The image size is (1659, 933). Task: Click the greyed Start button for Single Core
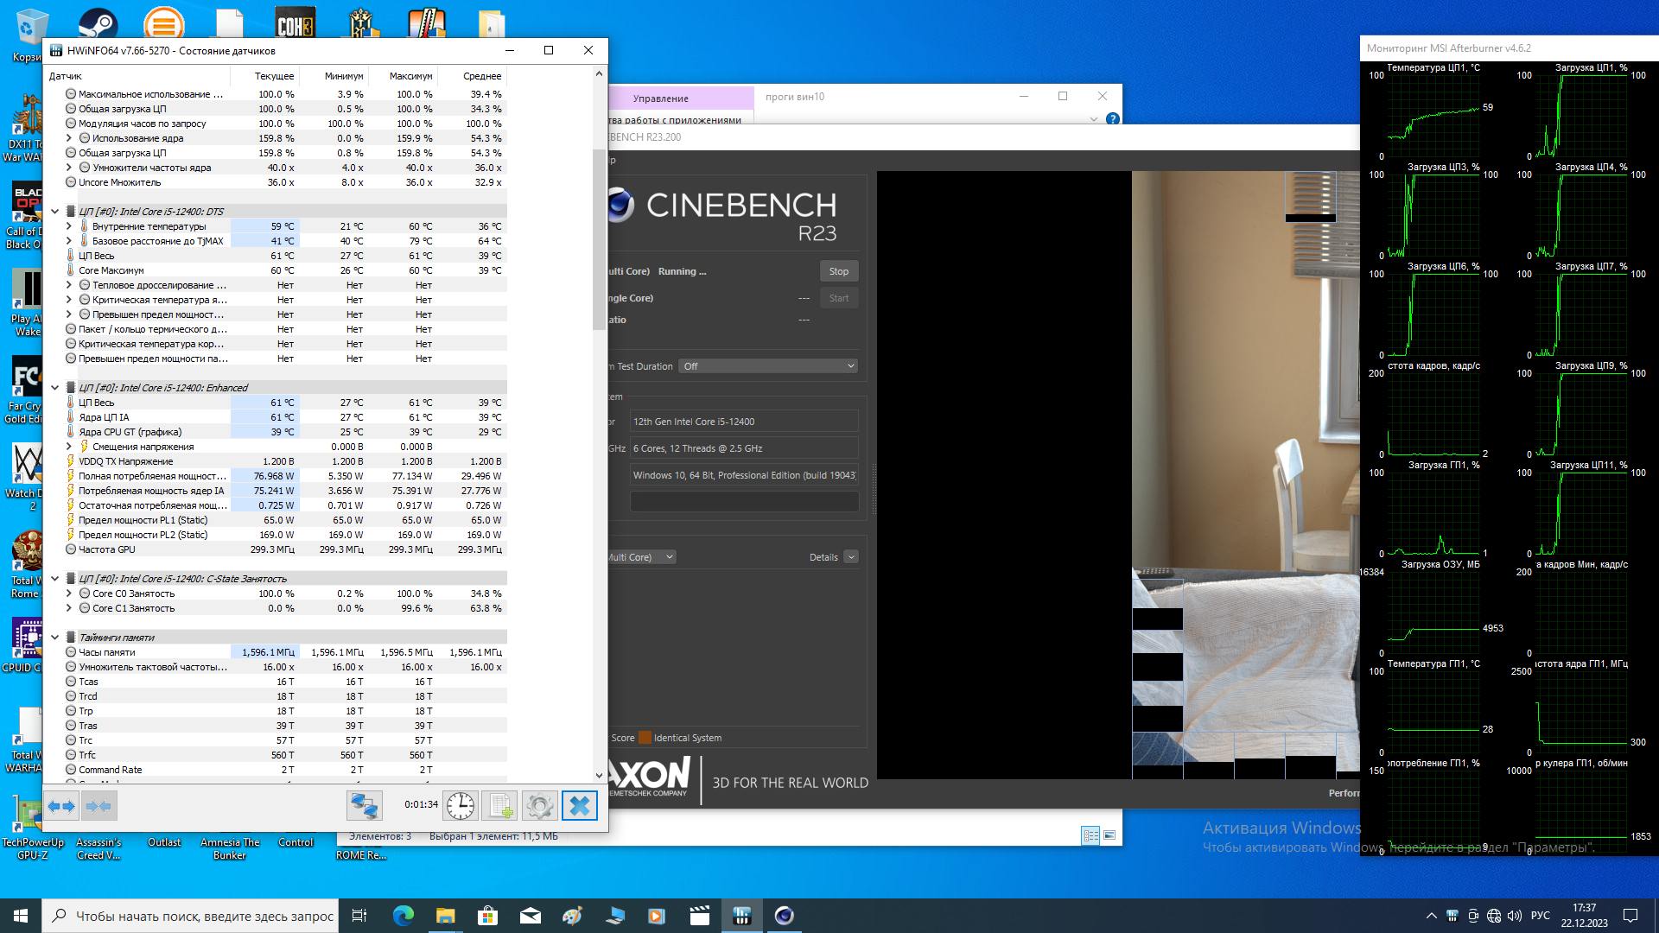coord(838,298)
